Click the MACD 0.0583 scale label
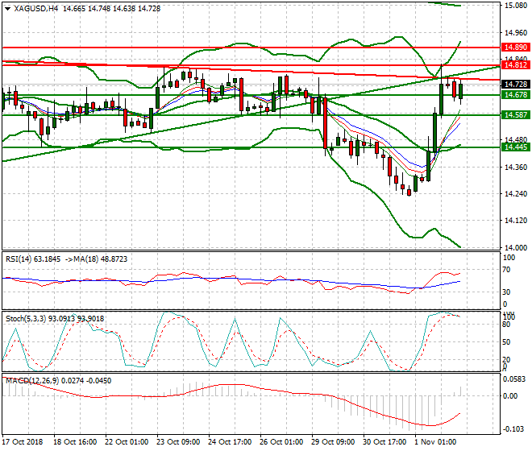 tap(515, 379)
